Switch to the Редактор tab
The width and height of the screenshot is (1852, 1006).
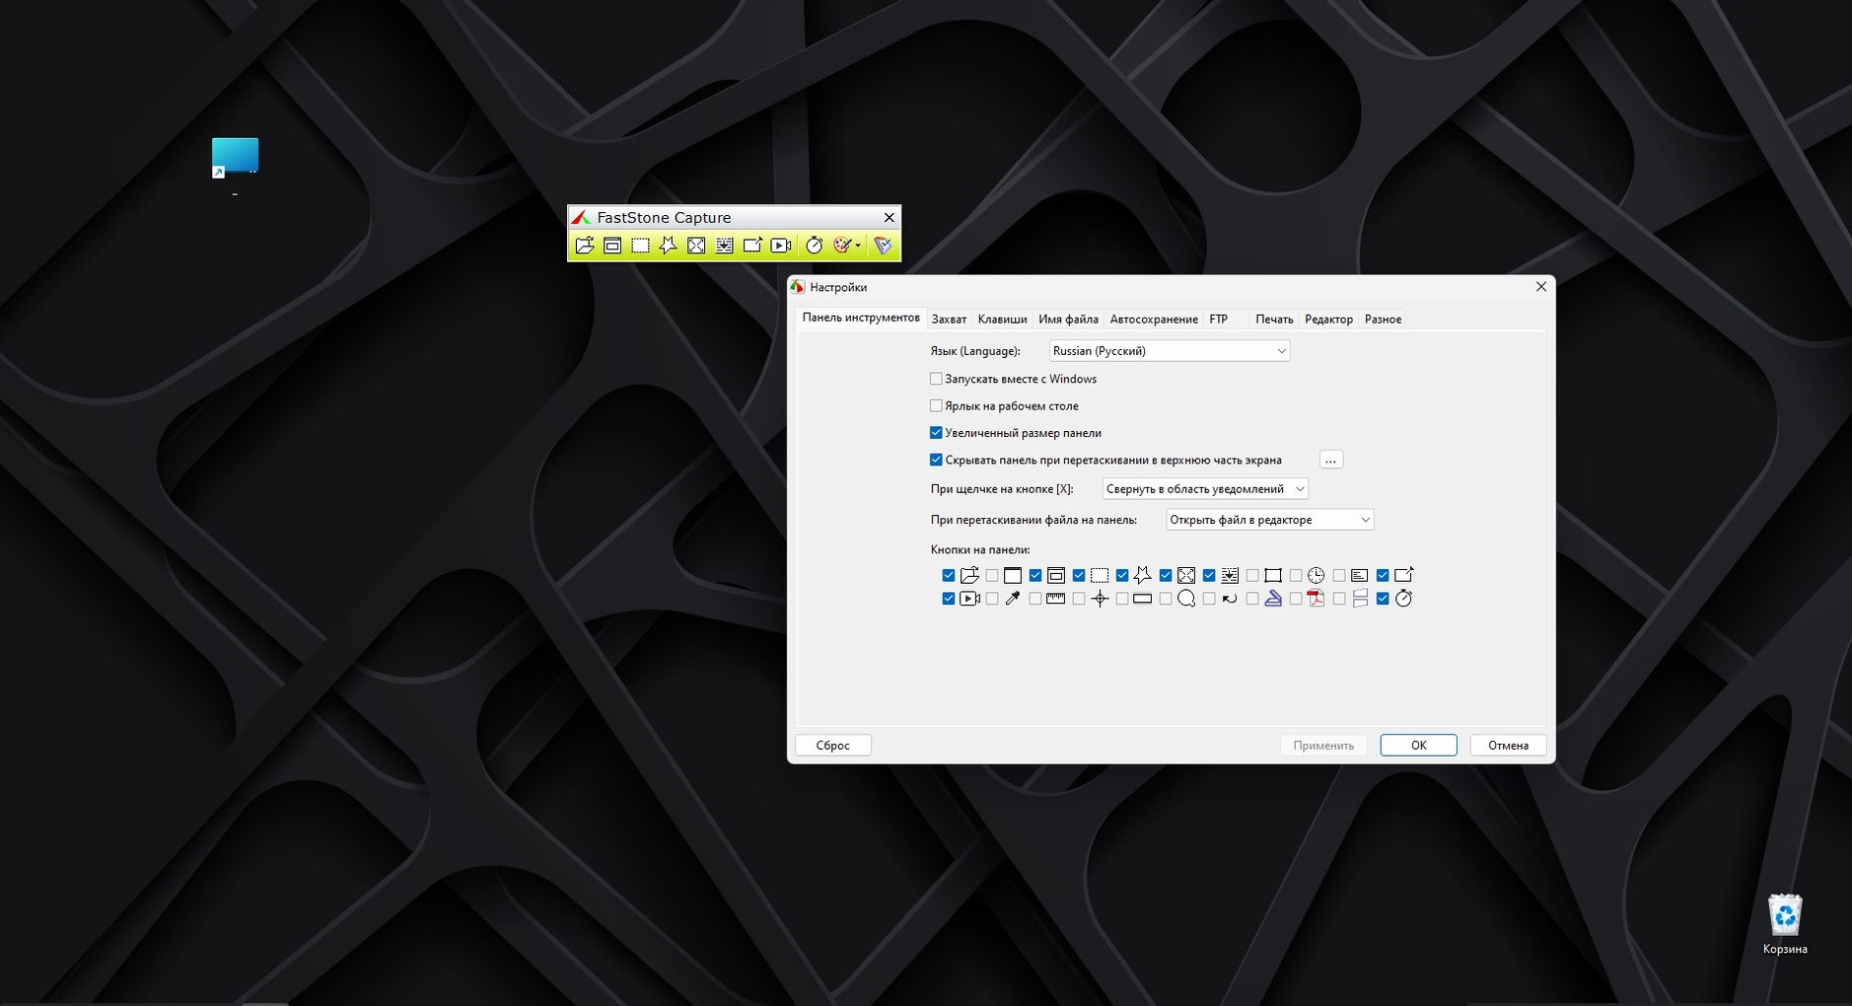[1328, 320]
